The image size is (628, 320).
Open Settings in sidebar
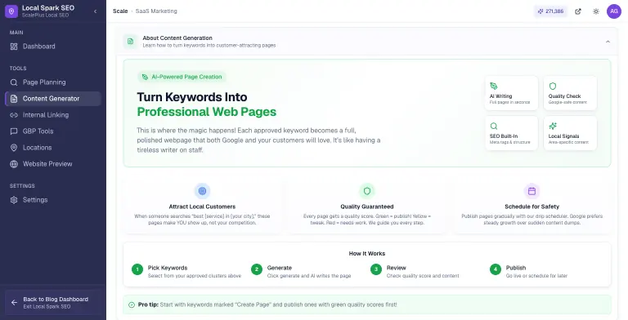tap(53, 200)
